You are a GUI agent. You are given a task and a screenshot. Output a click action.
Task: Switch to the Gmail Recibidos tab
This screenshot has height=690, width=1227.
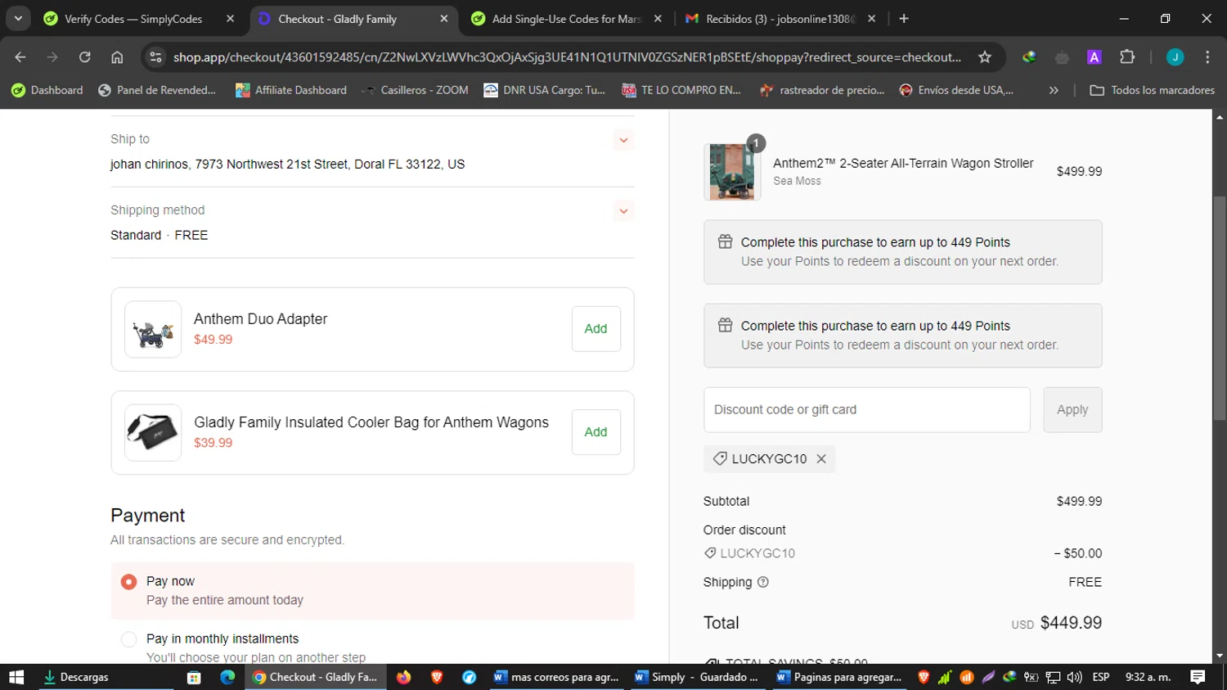pos(779,19)
